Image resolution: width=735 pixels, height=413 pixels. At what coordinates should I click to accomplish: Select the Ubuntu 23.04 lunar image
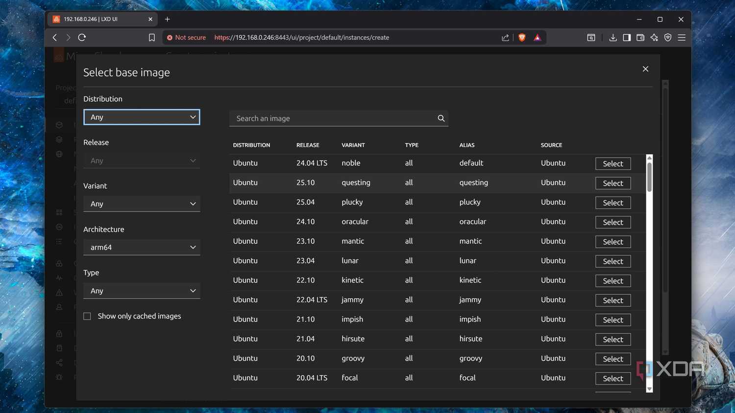coord(613,261)
